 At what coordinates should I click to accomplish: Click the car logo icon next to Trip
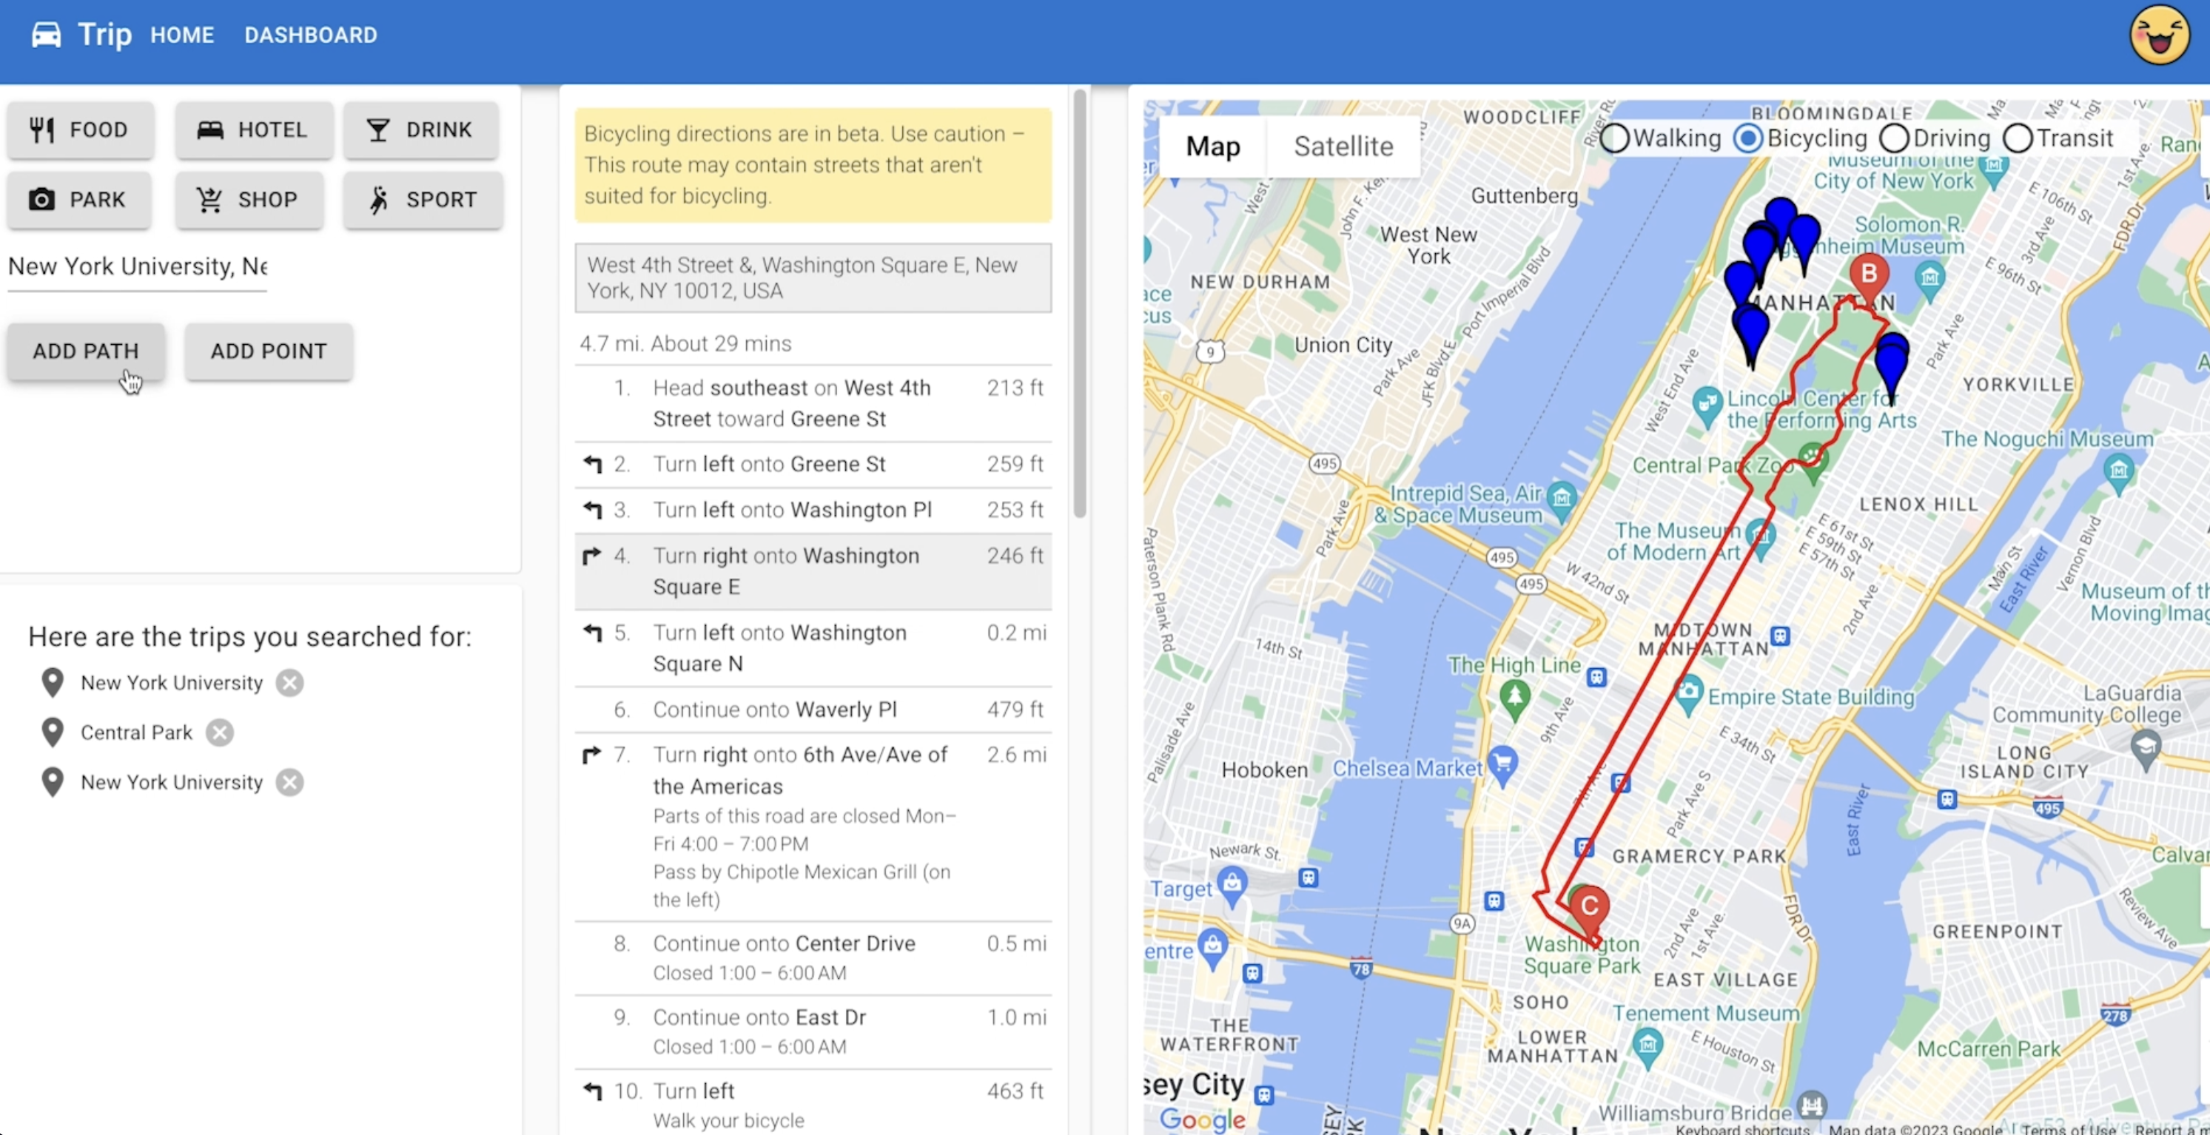[x=47, y=36]
